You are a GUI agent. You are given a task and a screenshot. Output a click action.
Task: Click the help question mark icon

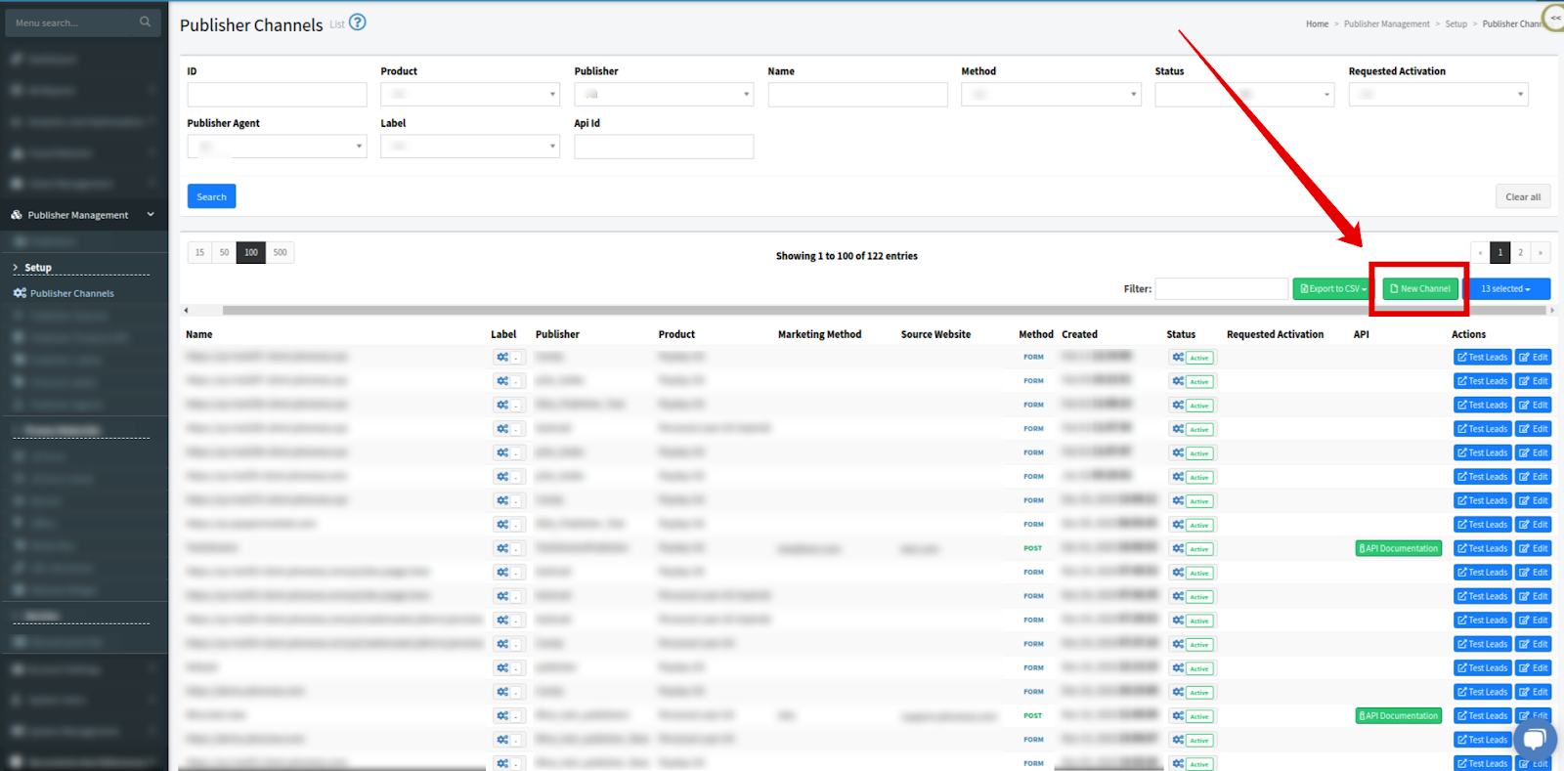(x=358, y=22)
